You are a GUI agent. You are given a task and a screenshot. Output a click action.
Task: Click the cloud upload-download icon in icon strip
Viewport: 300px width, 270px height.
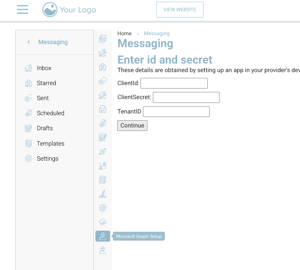click(x=103, y=222)
